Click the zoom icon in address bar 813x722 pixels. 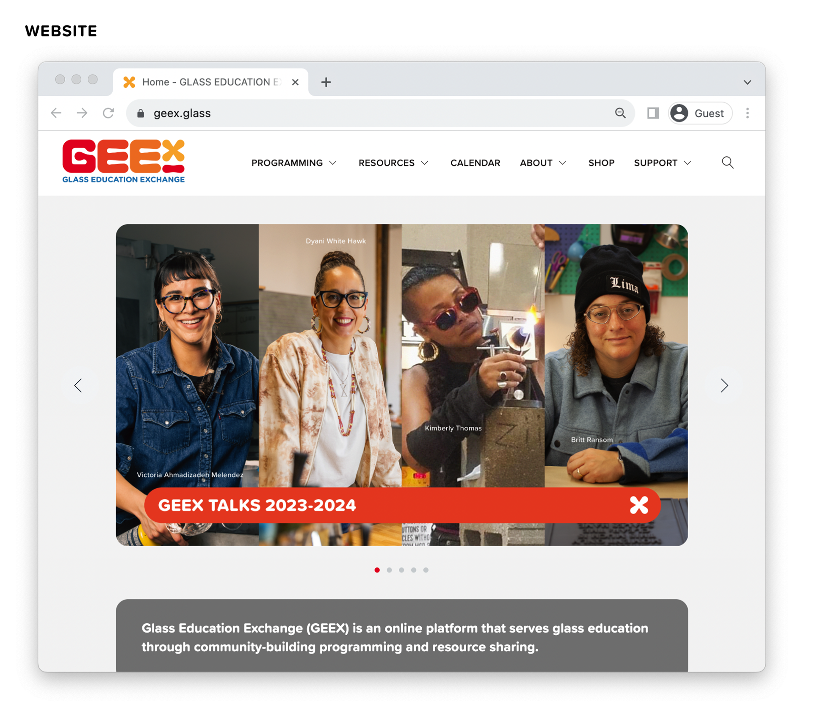click(x=620, y=113)
